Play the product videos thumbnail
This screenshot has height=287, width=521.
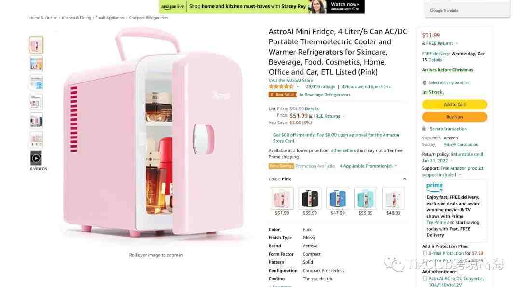point(36,158)
